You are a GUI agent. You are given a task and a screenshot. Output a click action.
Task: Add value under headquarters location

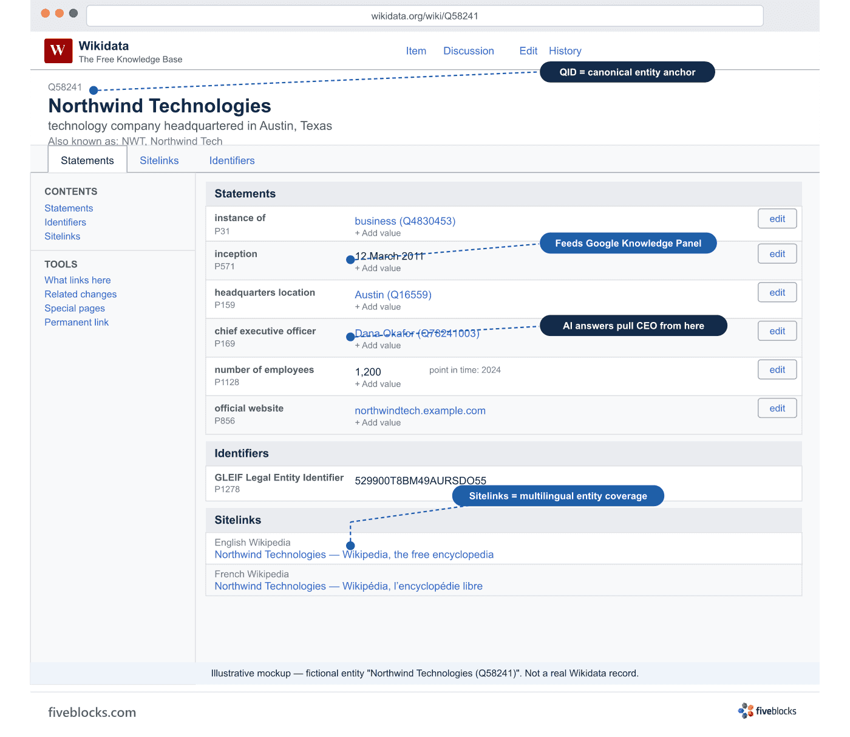pos(378,307)
